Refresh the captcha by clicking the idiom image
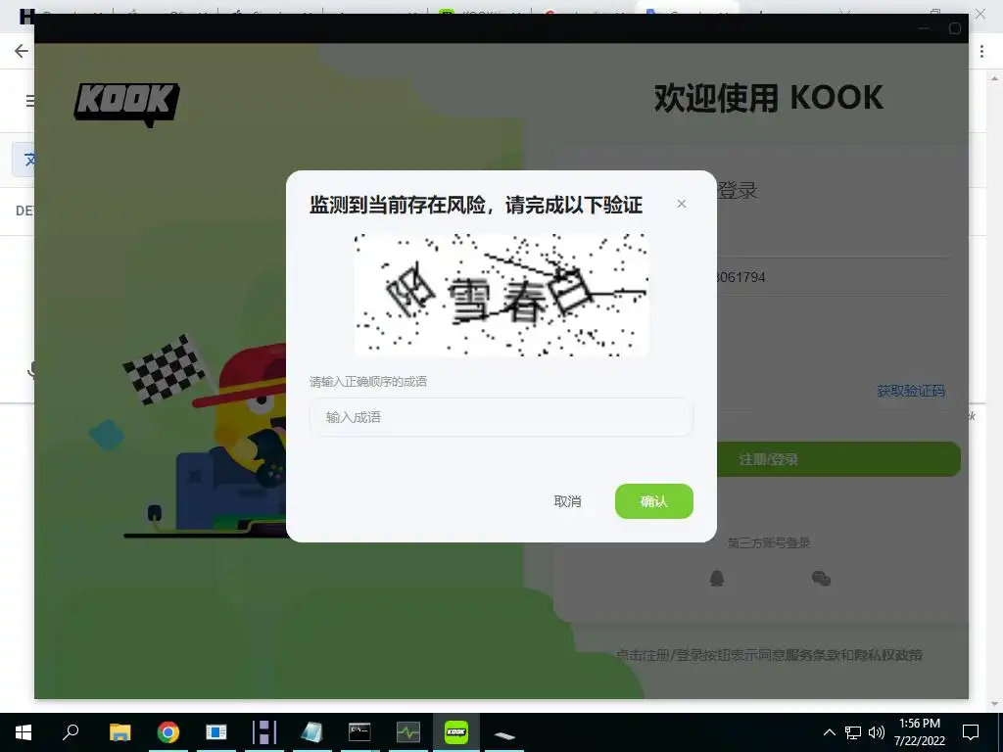The width and height of the screenshot is (1003, 752). [501, 294]
